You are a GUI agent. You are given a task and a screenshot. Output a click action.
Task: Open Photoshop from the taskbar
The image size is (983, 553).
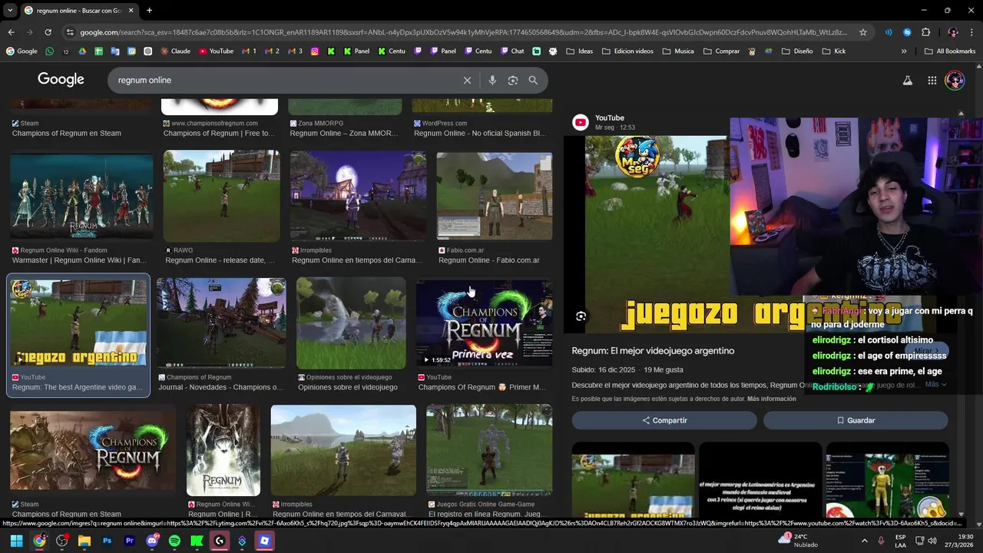coord(107,541)
